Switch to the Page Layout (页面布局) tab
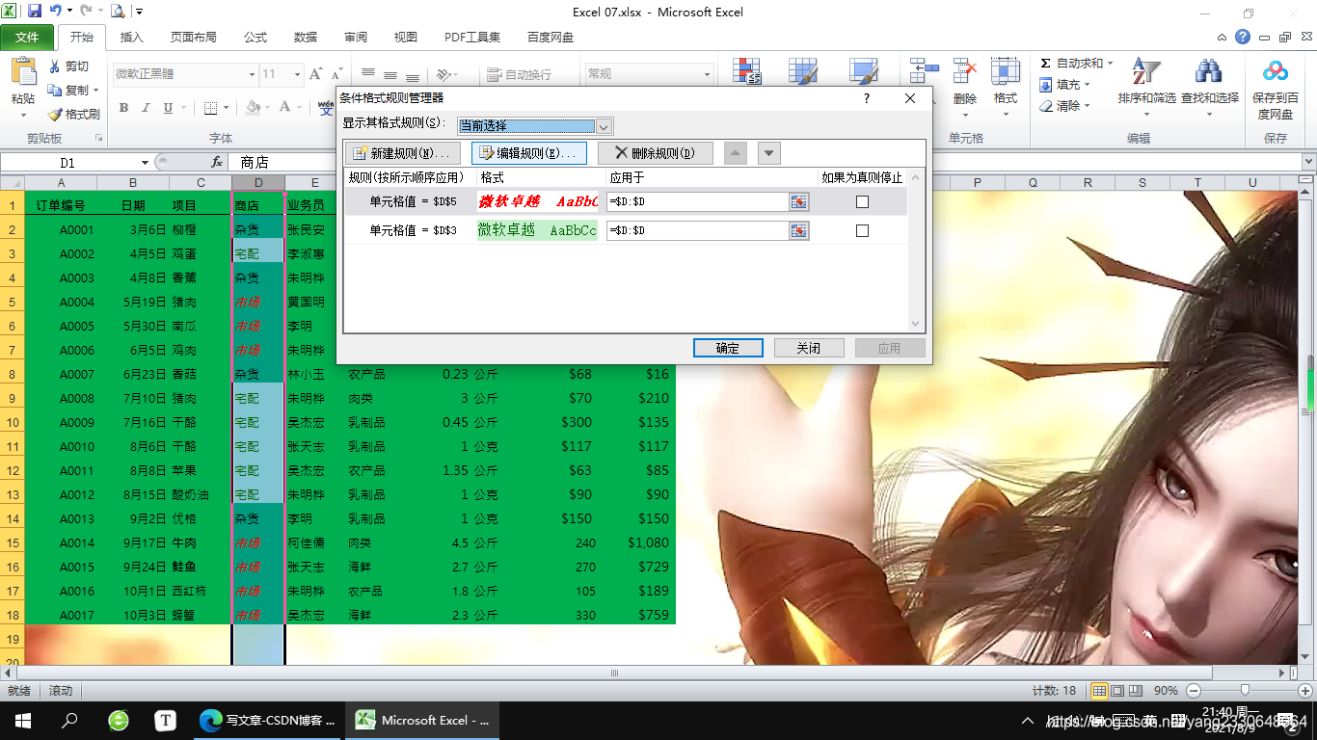The width and height of the screenshot is (1317, 740). [x=193, y=38]
